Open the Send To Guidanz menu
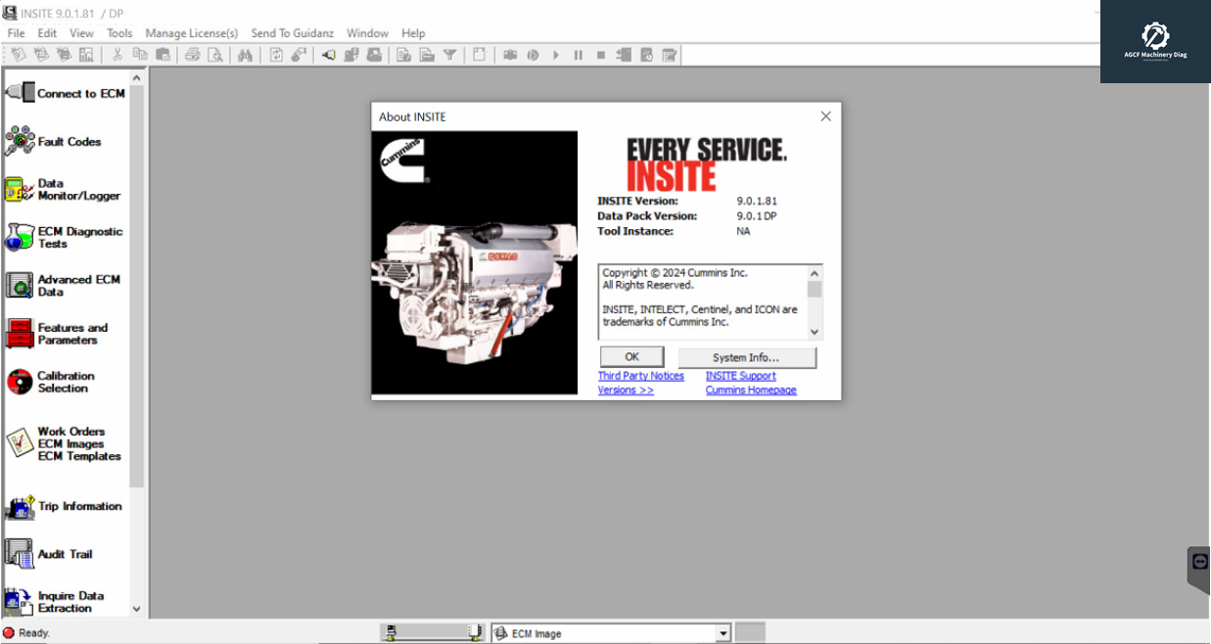This screenshot has height=644, width=1211. [x=292, y=32]
